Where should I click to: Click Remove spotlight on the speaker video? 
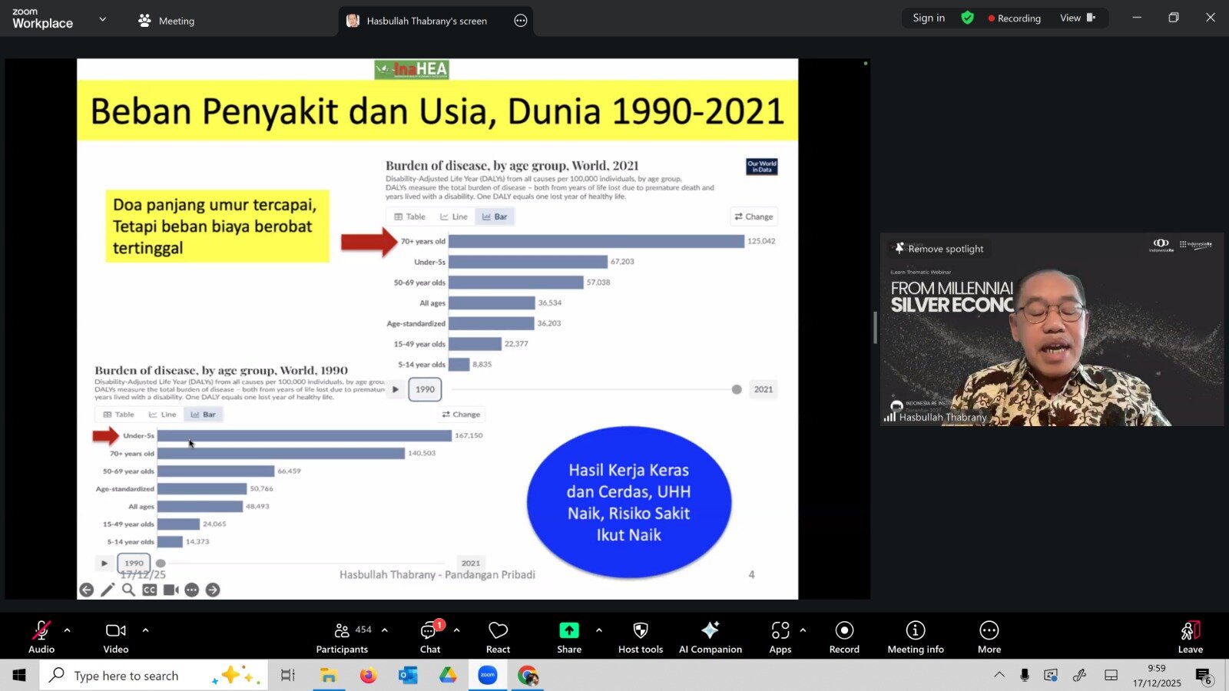tap(939, 249)
